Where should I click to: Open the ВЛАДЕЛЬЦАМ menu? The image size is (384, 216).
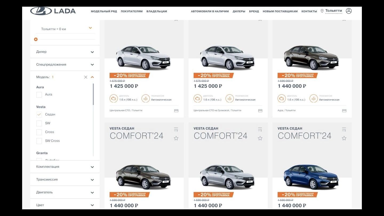pos(157,11)
